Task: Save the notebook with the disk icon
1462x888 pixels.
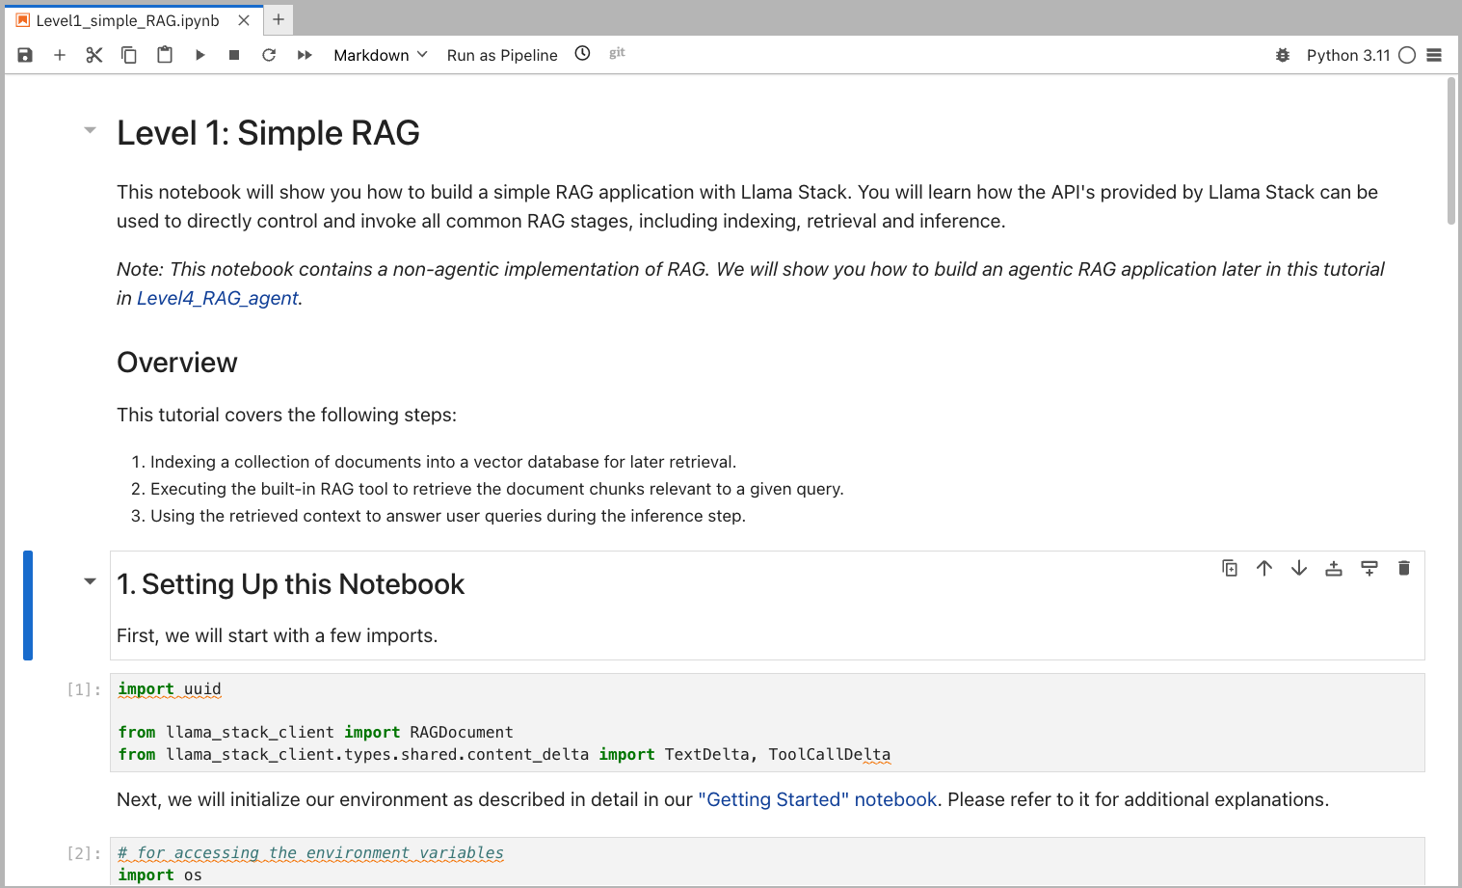Action: pos(25,55)
